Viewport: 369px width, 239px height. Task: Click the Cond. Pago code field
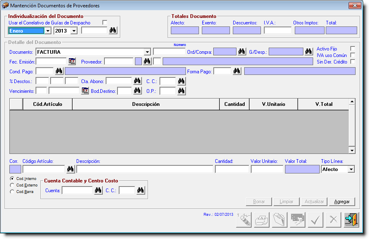pyautogui.click(x=44, y=71)
